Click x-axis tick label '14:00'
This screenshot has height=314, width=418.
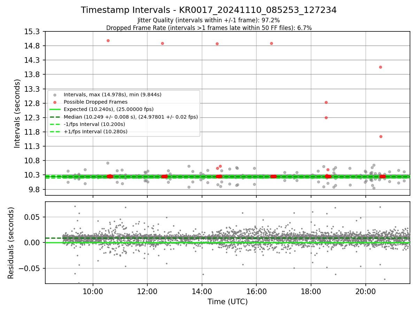tap(202, 291)
